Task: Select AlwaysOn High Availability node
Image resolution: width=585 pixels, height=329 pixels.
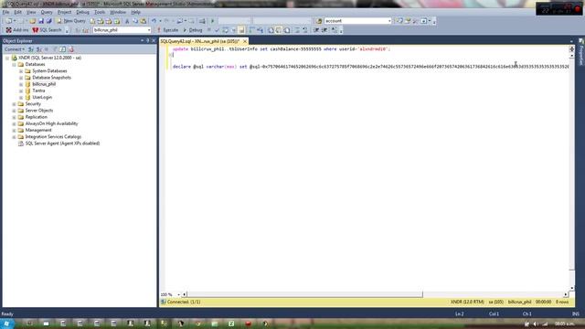Action: point(51,123)
